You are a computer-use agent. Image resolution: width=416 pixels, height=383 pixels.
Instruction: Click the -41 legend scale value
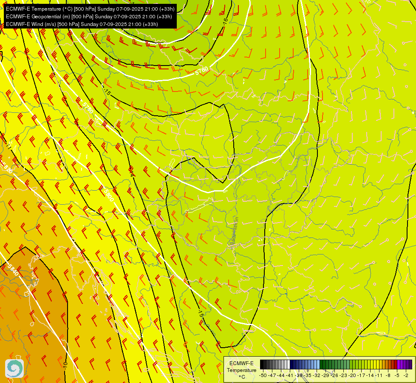pyautogui.click(x=290, y=375)
